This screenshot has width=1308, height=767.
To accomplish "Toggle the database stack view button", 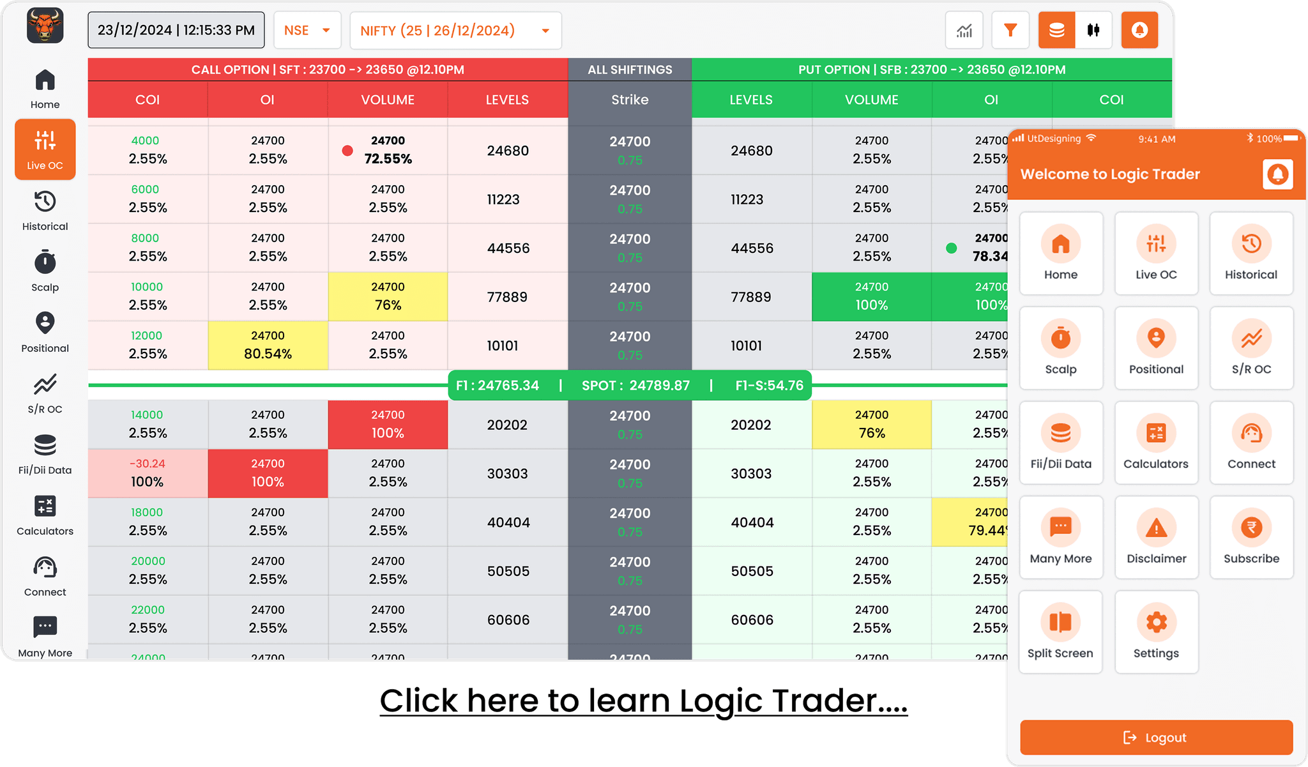I will [x=1056, y=30].
